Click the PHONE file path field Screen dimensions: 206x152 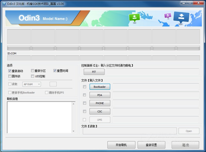(x=156, y=103)
